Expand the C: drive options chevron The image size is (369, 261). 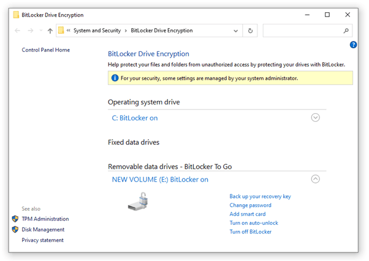point(315,117)
